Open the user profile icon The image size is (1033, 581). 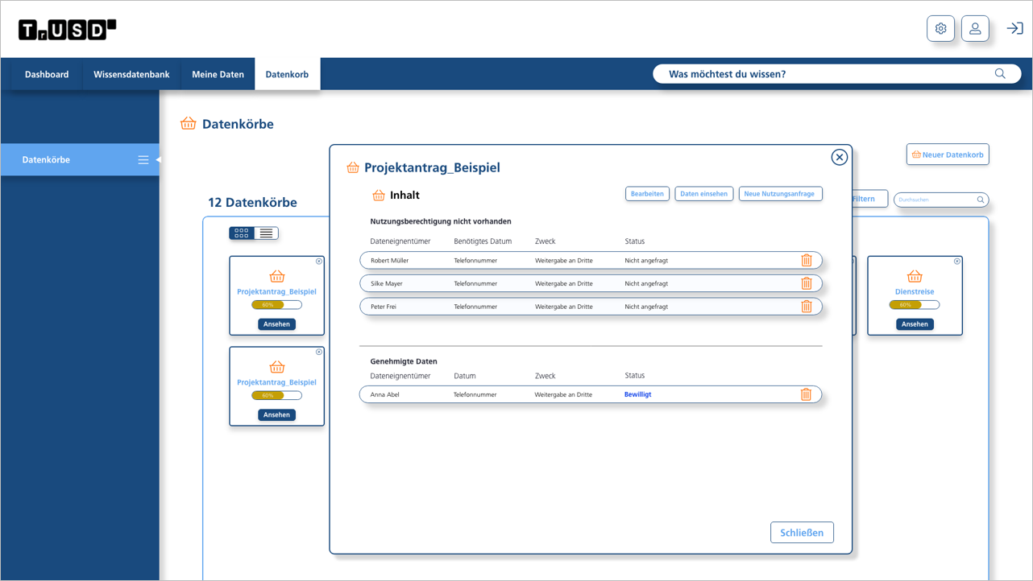[x=975, y=28]
